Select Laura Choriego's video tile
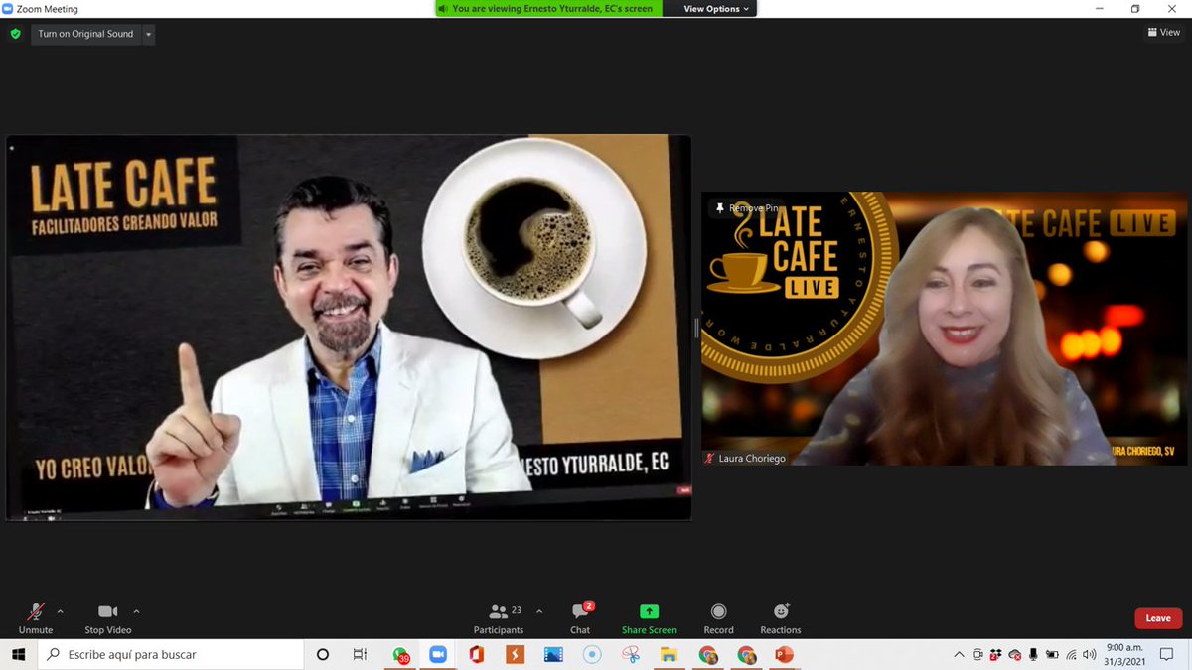This screenshot has width=1192, height=670. [x=945, y=328]
